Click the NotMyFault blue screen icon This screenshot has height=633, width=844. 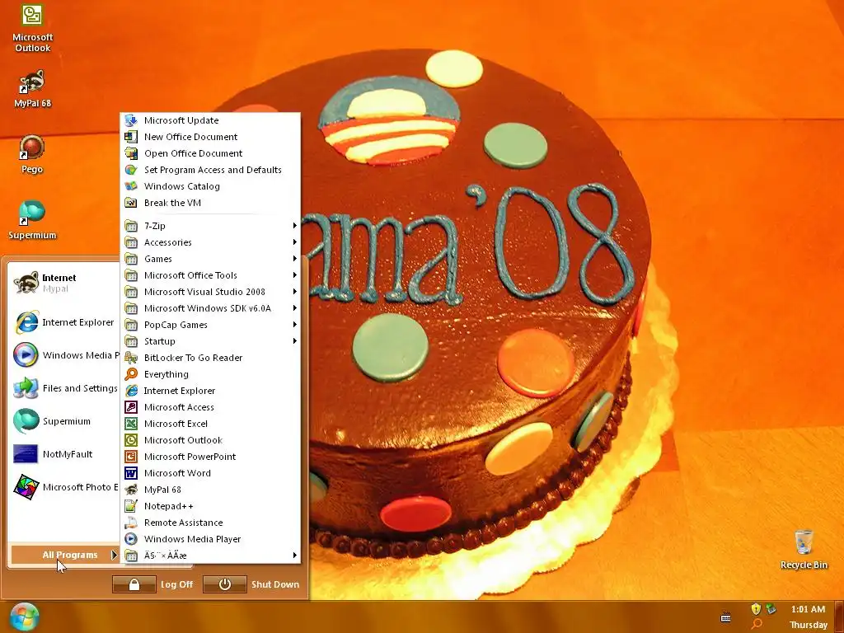pyautogui.click(x=26, y=454)
